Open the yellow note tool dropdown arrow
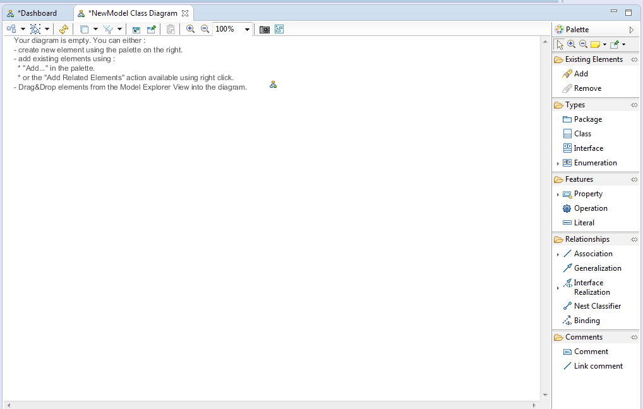 tap(604, 44)
